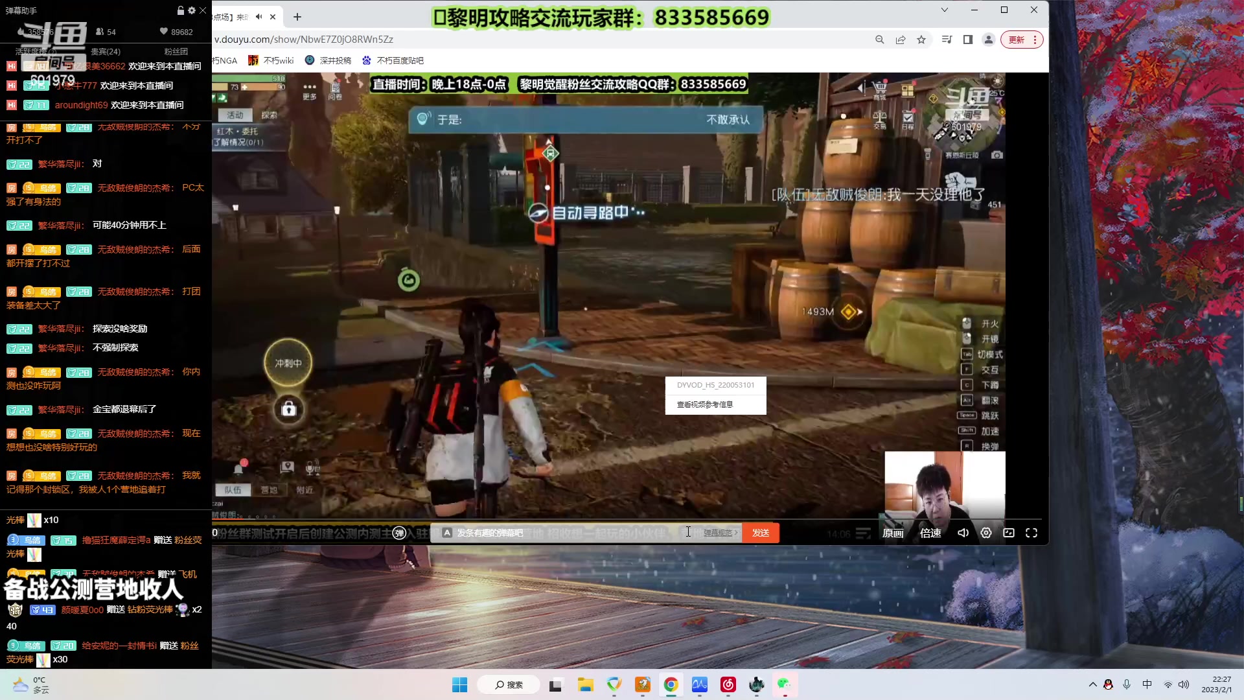Select the 活动 tab in game
Viewport: 1244px width, 700px height.
coord(235,115)
